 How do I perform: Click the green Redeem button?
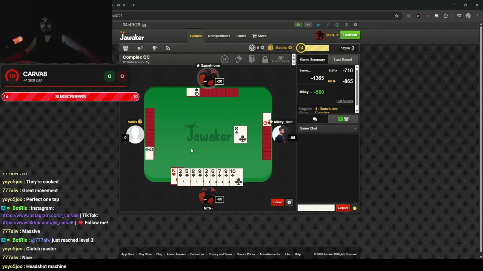pos(350,35)
